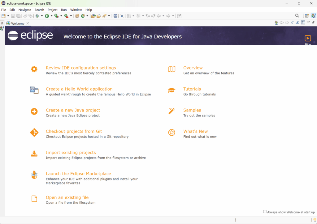Open the Window menu

pyautogui.click(x=76, y=10)
